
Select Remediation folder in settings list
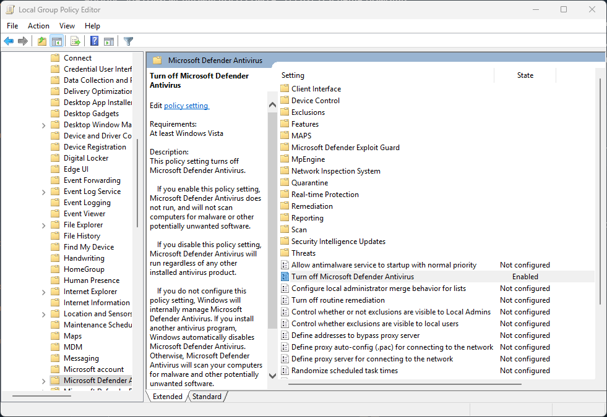point(312,206)
